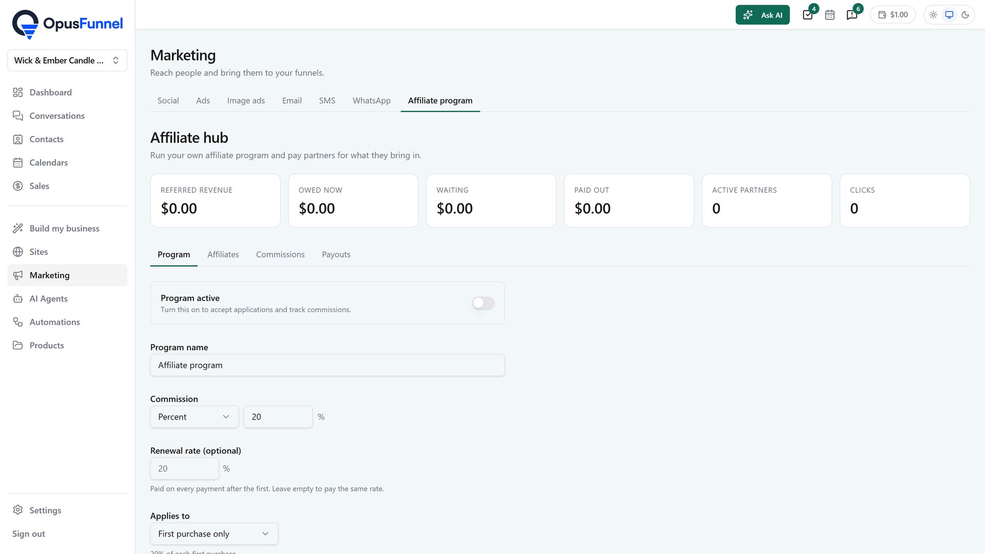Click the Renewal rate percent field
Screen dimensions: 985x554
(185, 469)
